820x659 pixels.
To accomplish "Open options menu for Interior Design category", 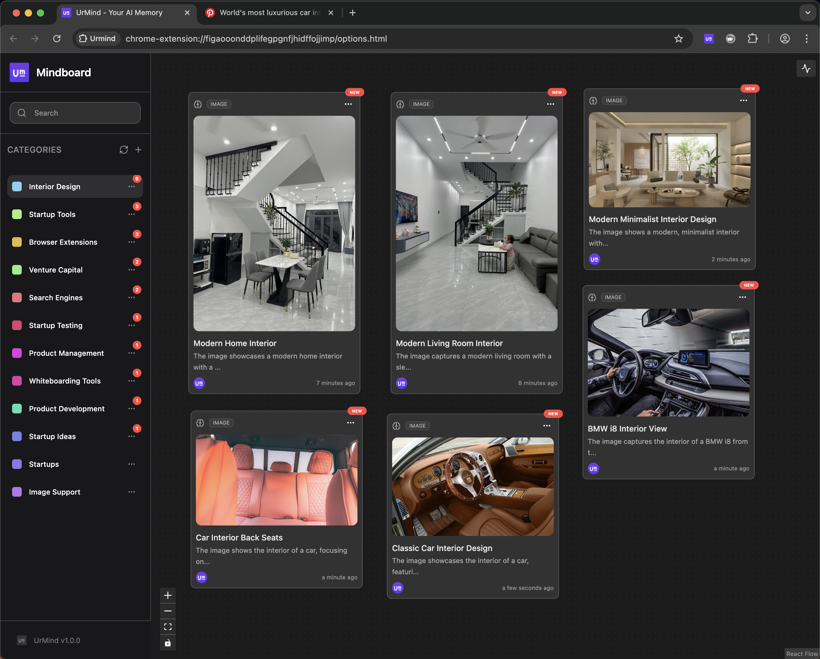I will [x=132, y=186].
